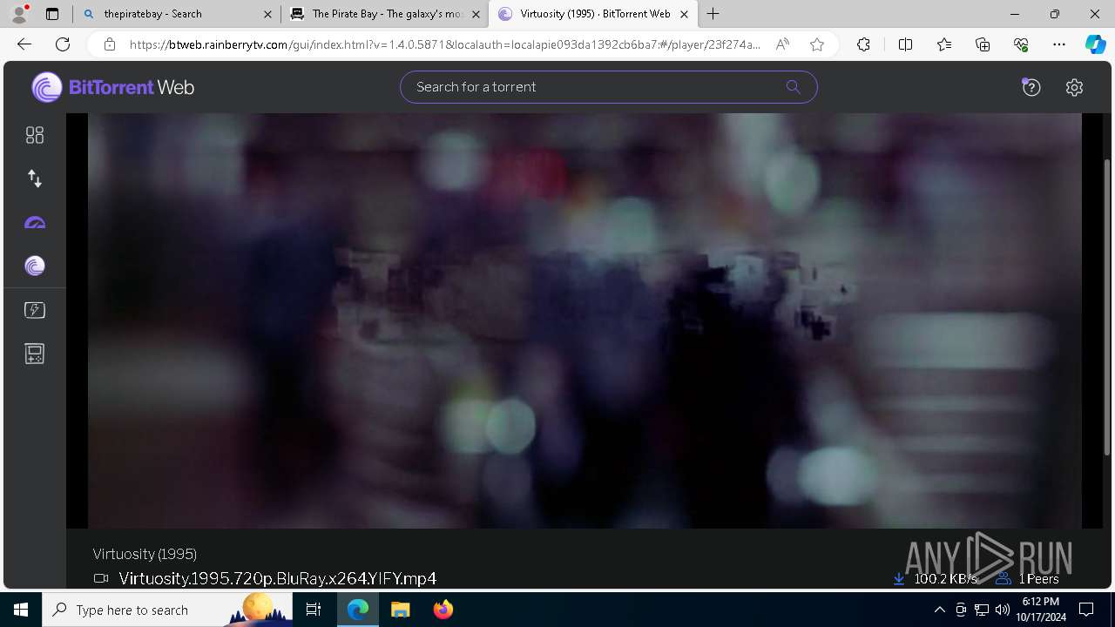Open the Collections icon
The height and width of the screenshot is (627, 1115).
[983, 44]
